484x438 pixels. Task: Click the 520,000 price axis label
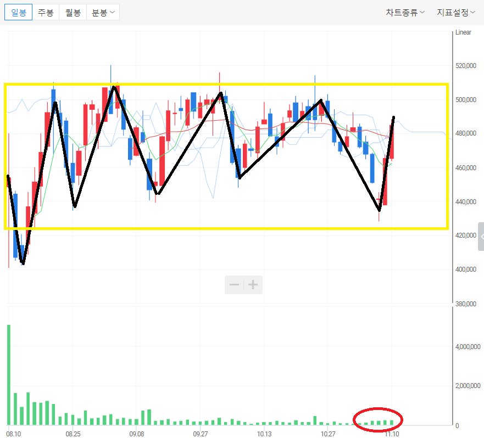click(x=466, y=66)
